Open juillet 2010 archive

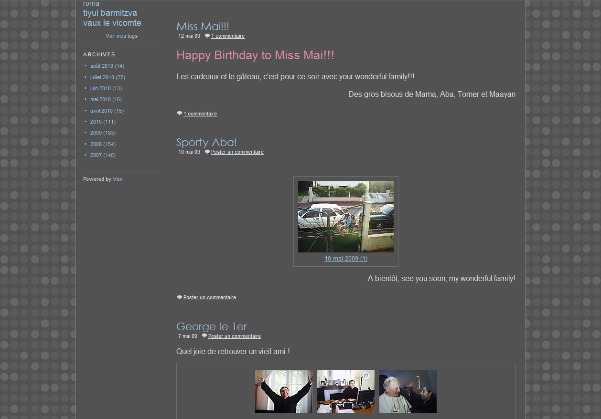(x=102, y=77)
